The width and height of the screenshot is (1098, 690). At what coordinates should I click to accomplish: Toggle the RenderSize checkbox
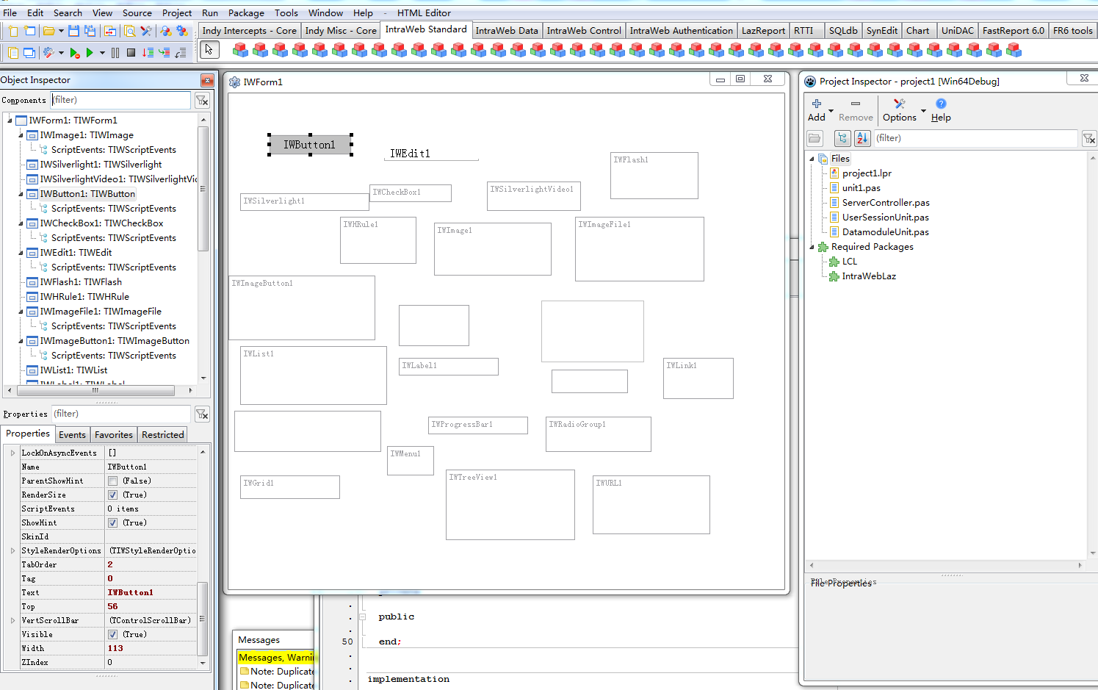tap(112, 495)
